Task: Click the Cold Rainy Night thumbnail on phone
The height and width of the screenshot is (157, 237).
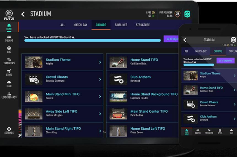Action: (x=191, y=90)
